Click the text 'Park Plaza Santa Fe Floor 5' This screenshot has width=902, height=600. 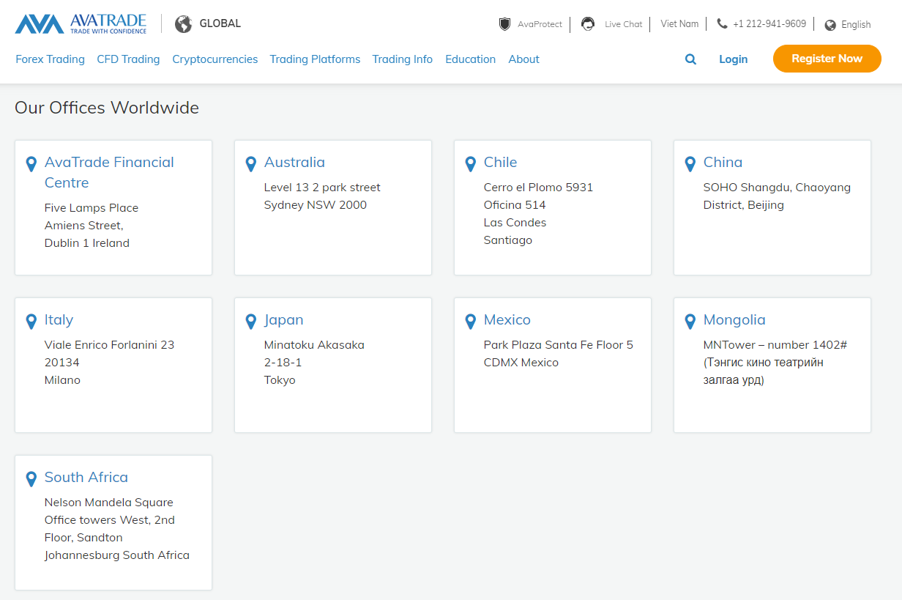[x=559, y=345]
